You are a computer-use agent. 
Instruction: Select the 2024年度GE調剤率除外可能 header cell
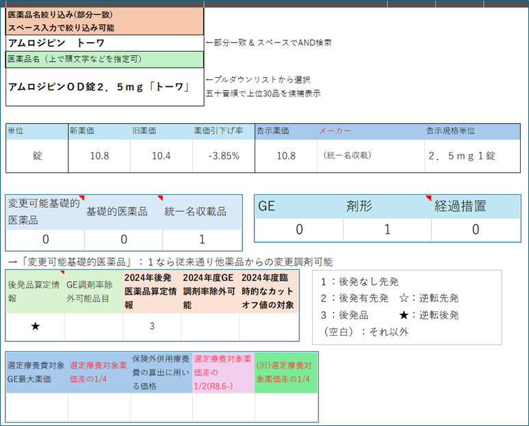tap(210, 292)
